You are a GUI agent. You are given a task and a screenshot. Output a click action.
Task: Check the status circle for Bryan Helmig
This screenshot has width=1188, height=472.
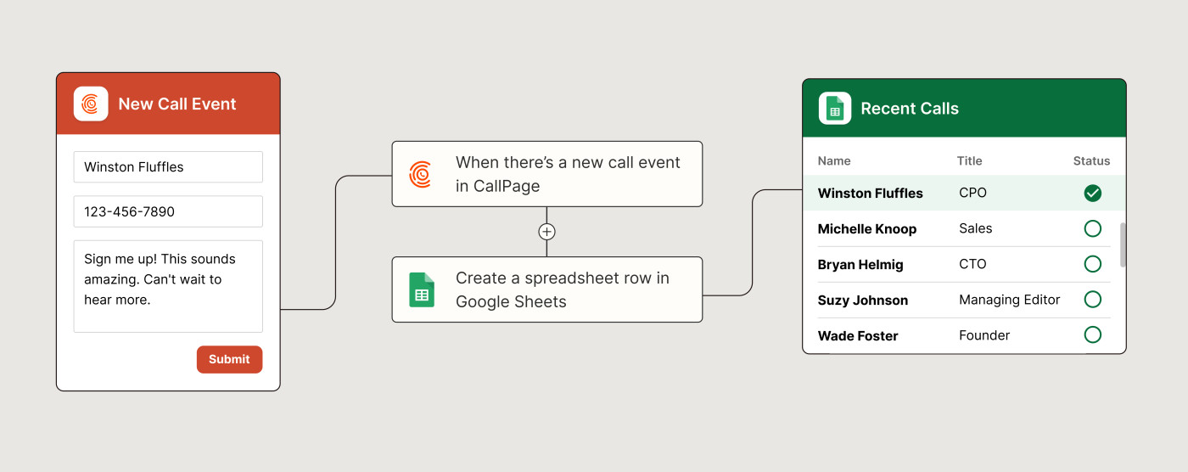[x=1093, y=264]
